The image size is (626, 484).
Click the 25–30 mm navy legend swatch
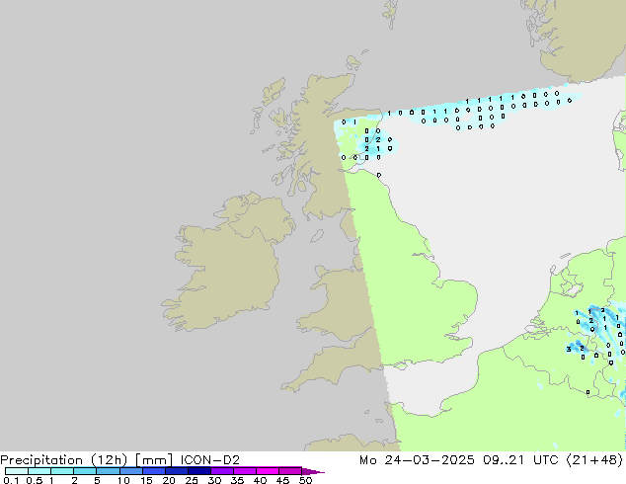click(199, 471)
